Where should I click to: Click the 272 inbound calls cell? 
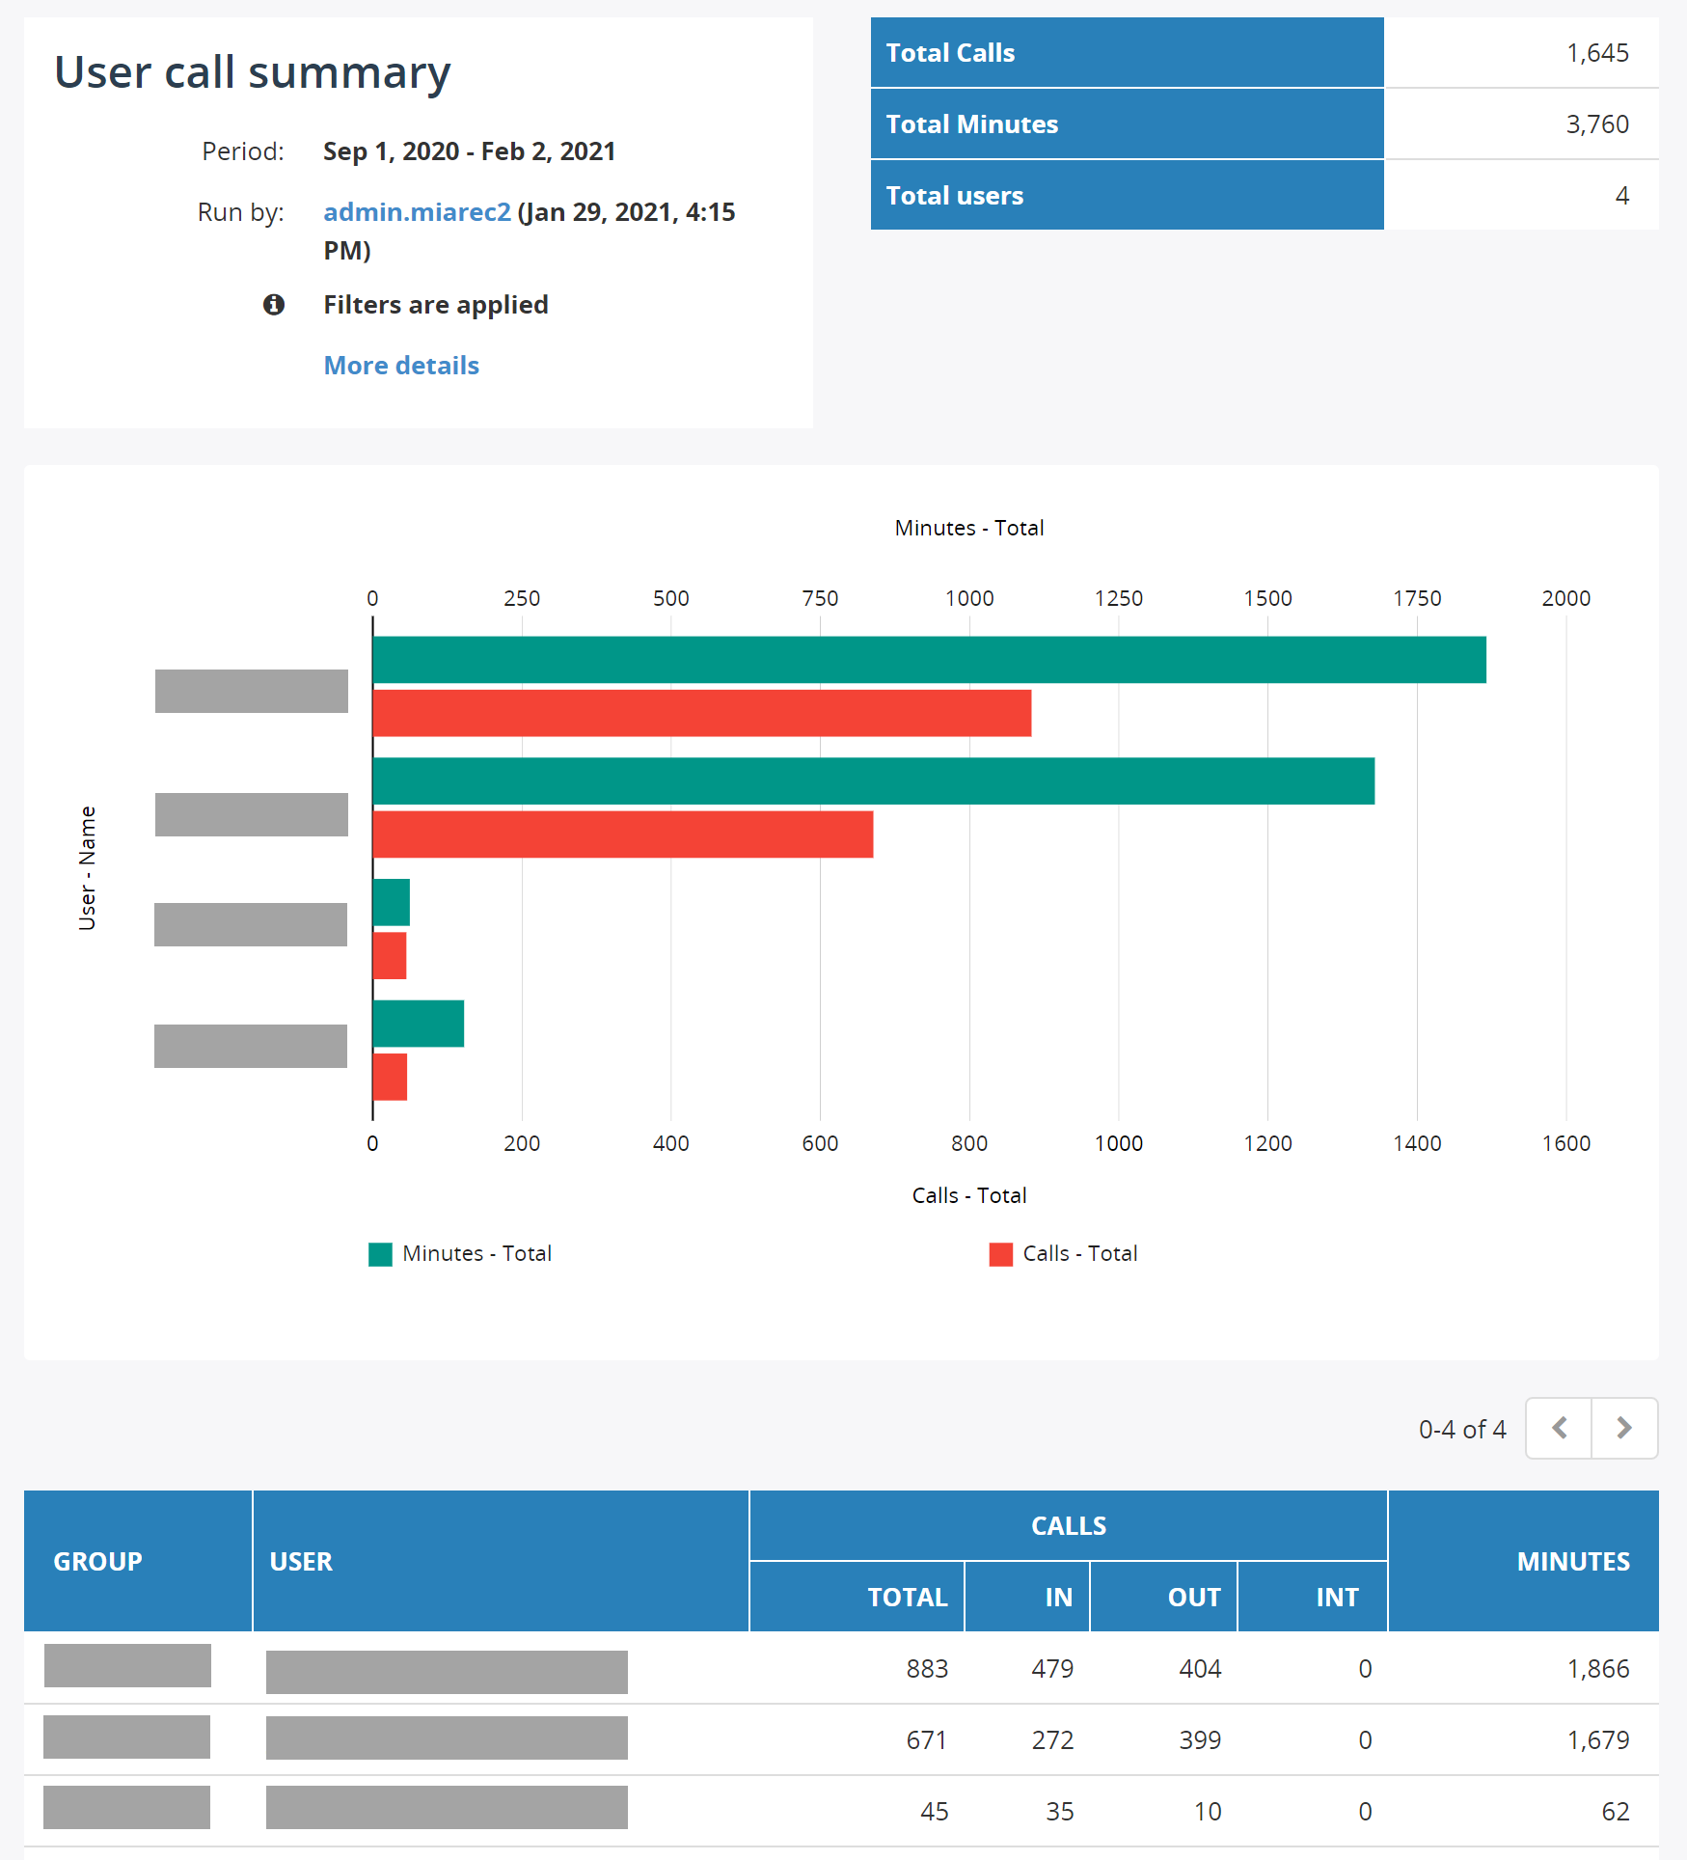(x=1052, y=1740)
